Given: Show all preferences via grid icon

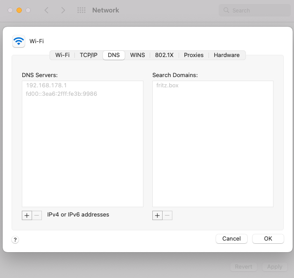Looking at the screenshot, I should [x=81, y=10].
